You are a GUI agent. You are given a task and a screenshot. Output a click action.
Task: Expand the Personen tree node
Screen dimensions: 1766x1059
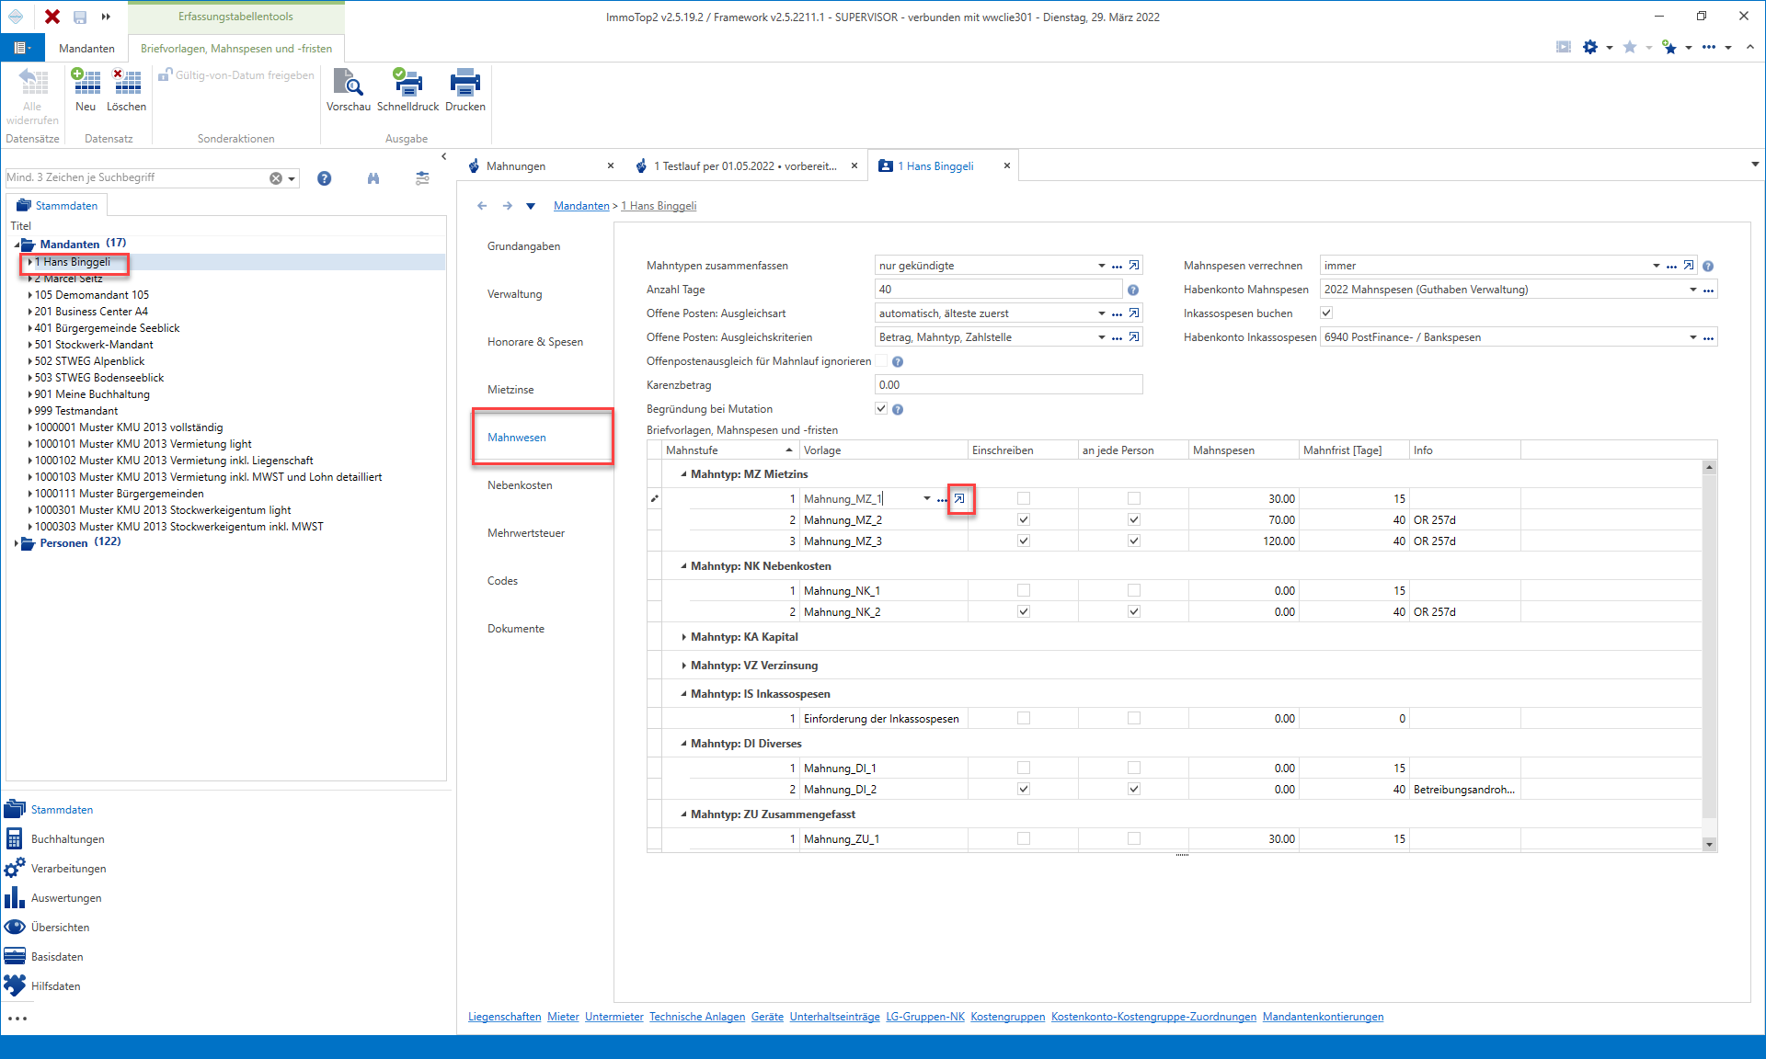pyautogui.click(x=17, y=543)
